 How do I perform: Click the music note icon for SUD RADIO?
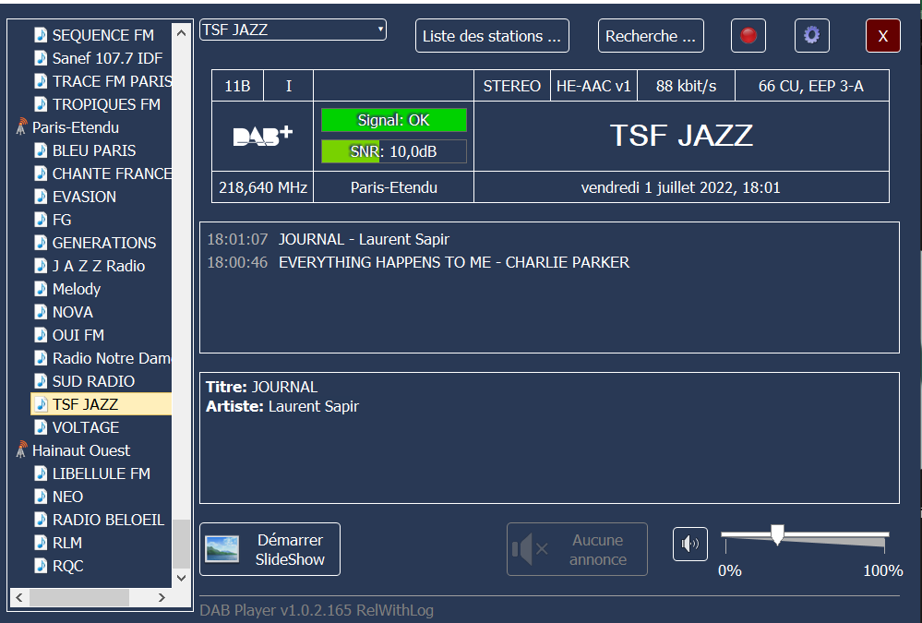41,380
